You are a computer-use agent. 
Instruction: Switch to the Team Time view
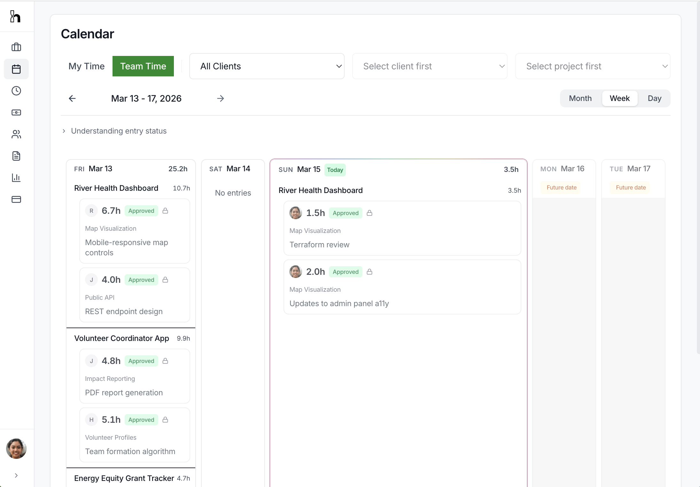point(143,66)
